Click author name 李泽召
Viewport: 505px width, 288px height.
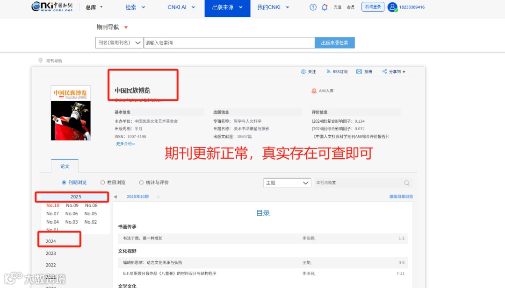(309, 274)
